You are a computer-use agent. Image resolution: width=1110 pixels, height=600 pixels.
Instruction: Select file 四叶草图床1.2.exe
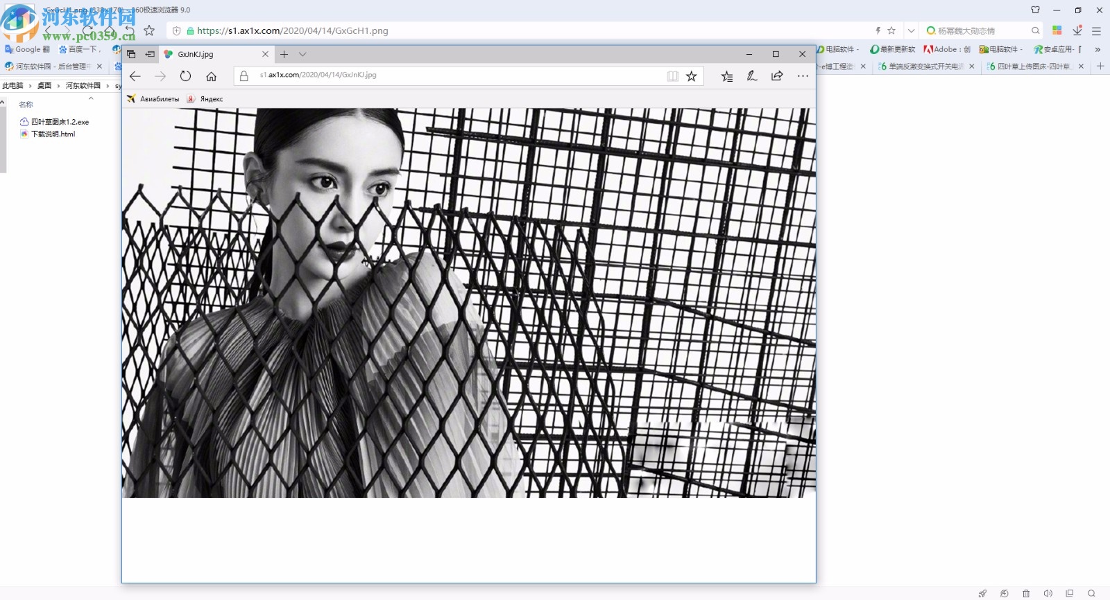[x=55, y=122]
